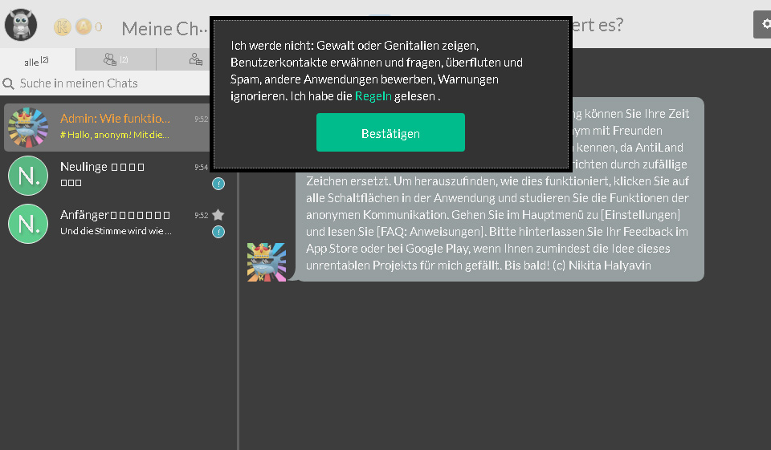Viewport: 771px width, 450px height.
Task: Click the gold K coin icon
Action: (63, 27)
